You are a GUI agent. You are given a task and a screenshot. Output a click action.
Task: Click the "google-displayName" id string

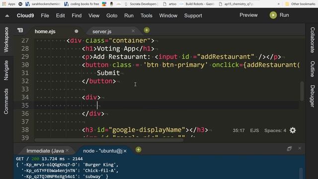pyautogui.click(x=147, y=130)
